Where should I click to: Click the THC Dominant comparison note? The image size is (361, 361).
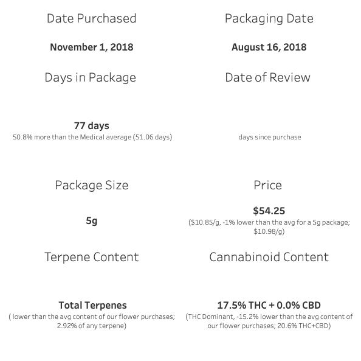269,321
